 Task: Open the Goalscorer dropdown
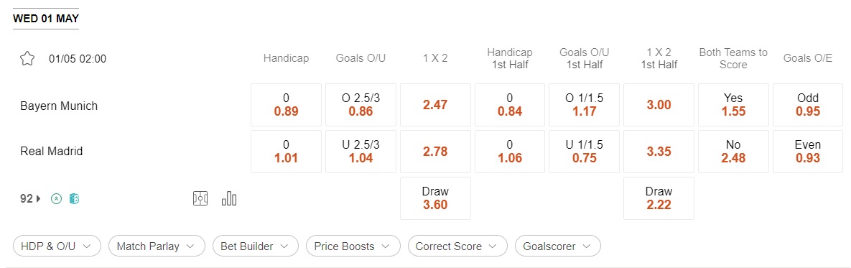(x=558, y=246)
